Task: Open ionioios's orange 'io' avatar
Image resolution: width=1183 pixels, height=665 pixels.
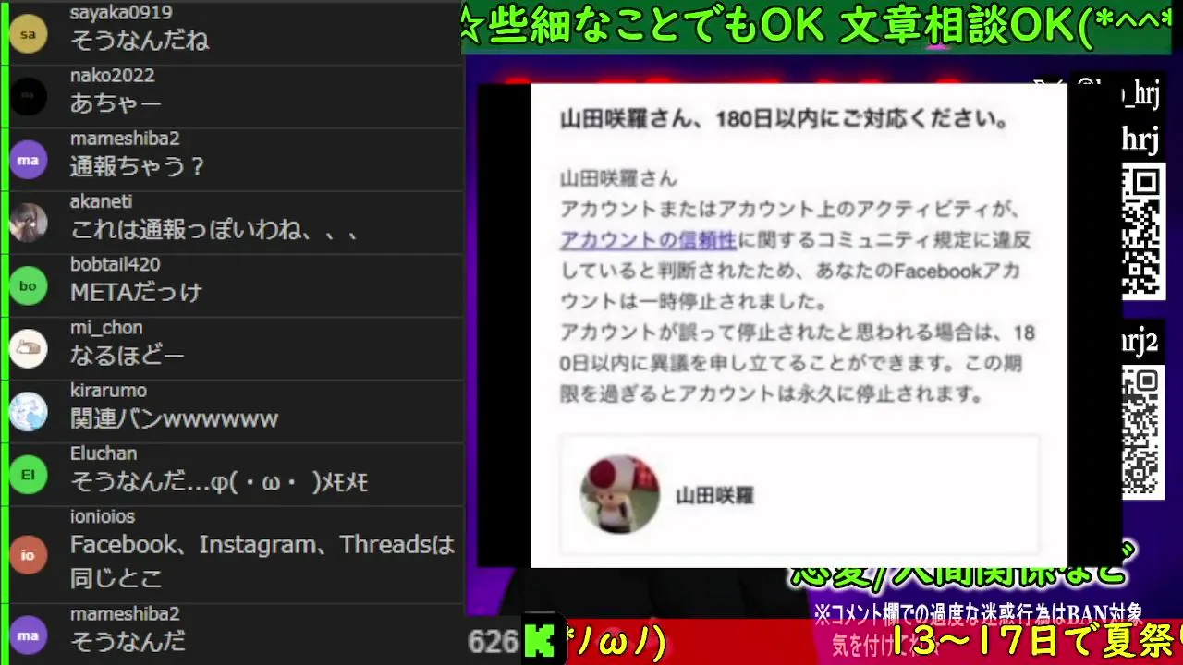Action: 28,554
